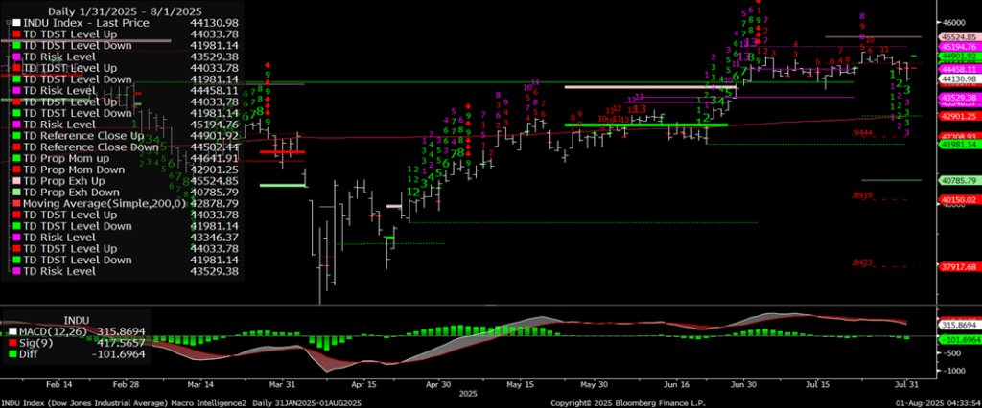Screen dimensions: 982x408
Task: Click the .8919 retracement level label
Action: click(863, 195)
